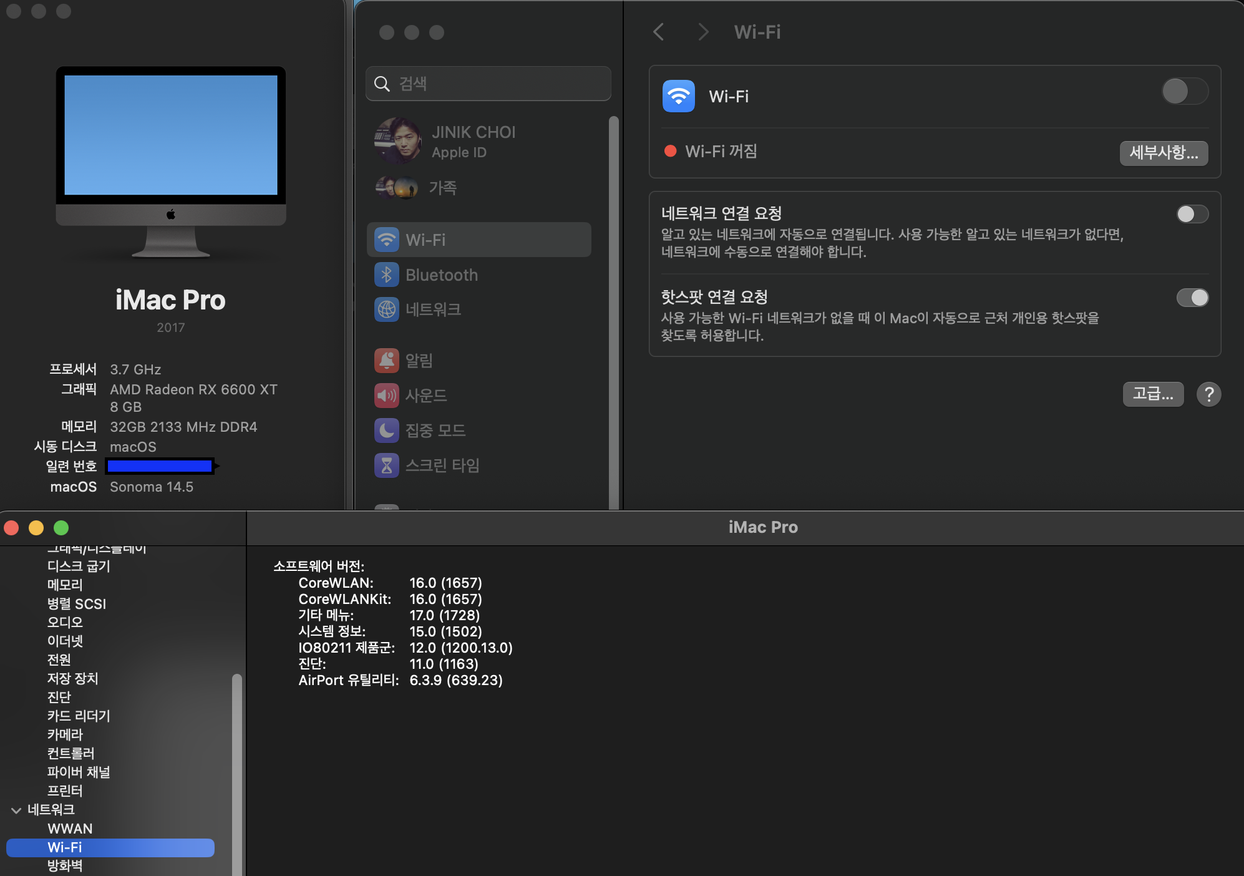Viewport: 1244px width, 876px height.
Task: Toggle 네트워크 연결 요청 switch
Action: 1192,214
